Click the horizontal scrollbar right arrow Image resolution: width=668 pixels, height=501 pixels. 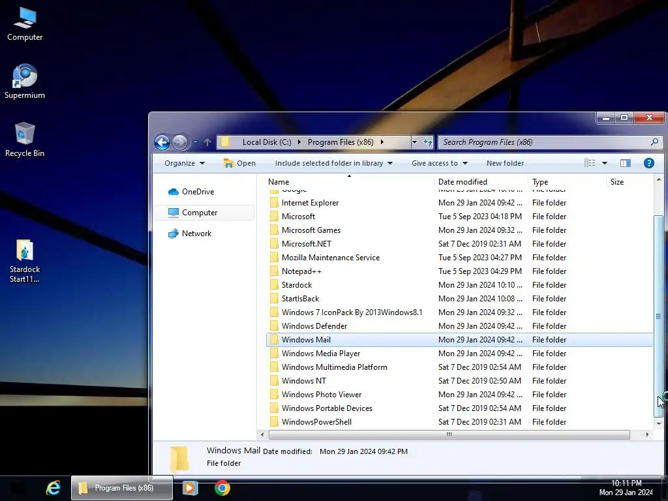tap(647, 434)
